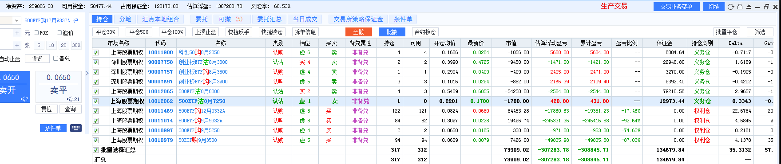Click the 快捷锁仓 button
The image size is (781, 164).
(x=272, y=32)
